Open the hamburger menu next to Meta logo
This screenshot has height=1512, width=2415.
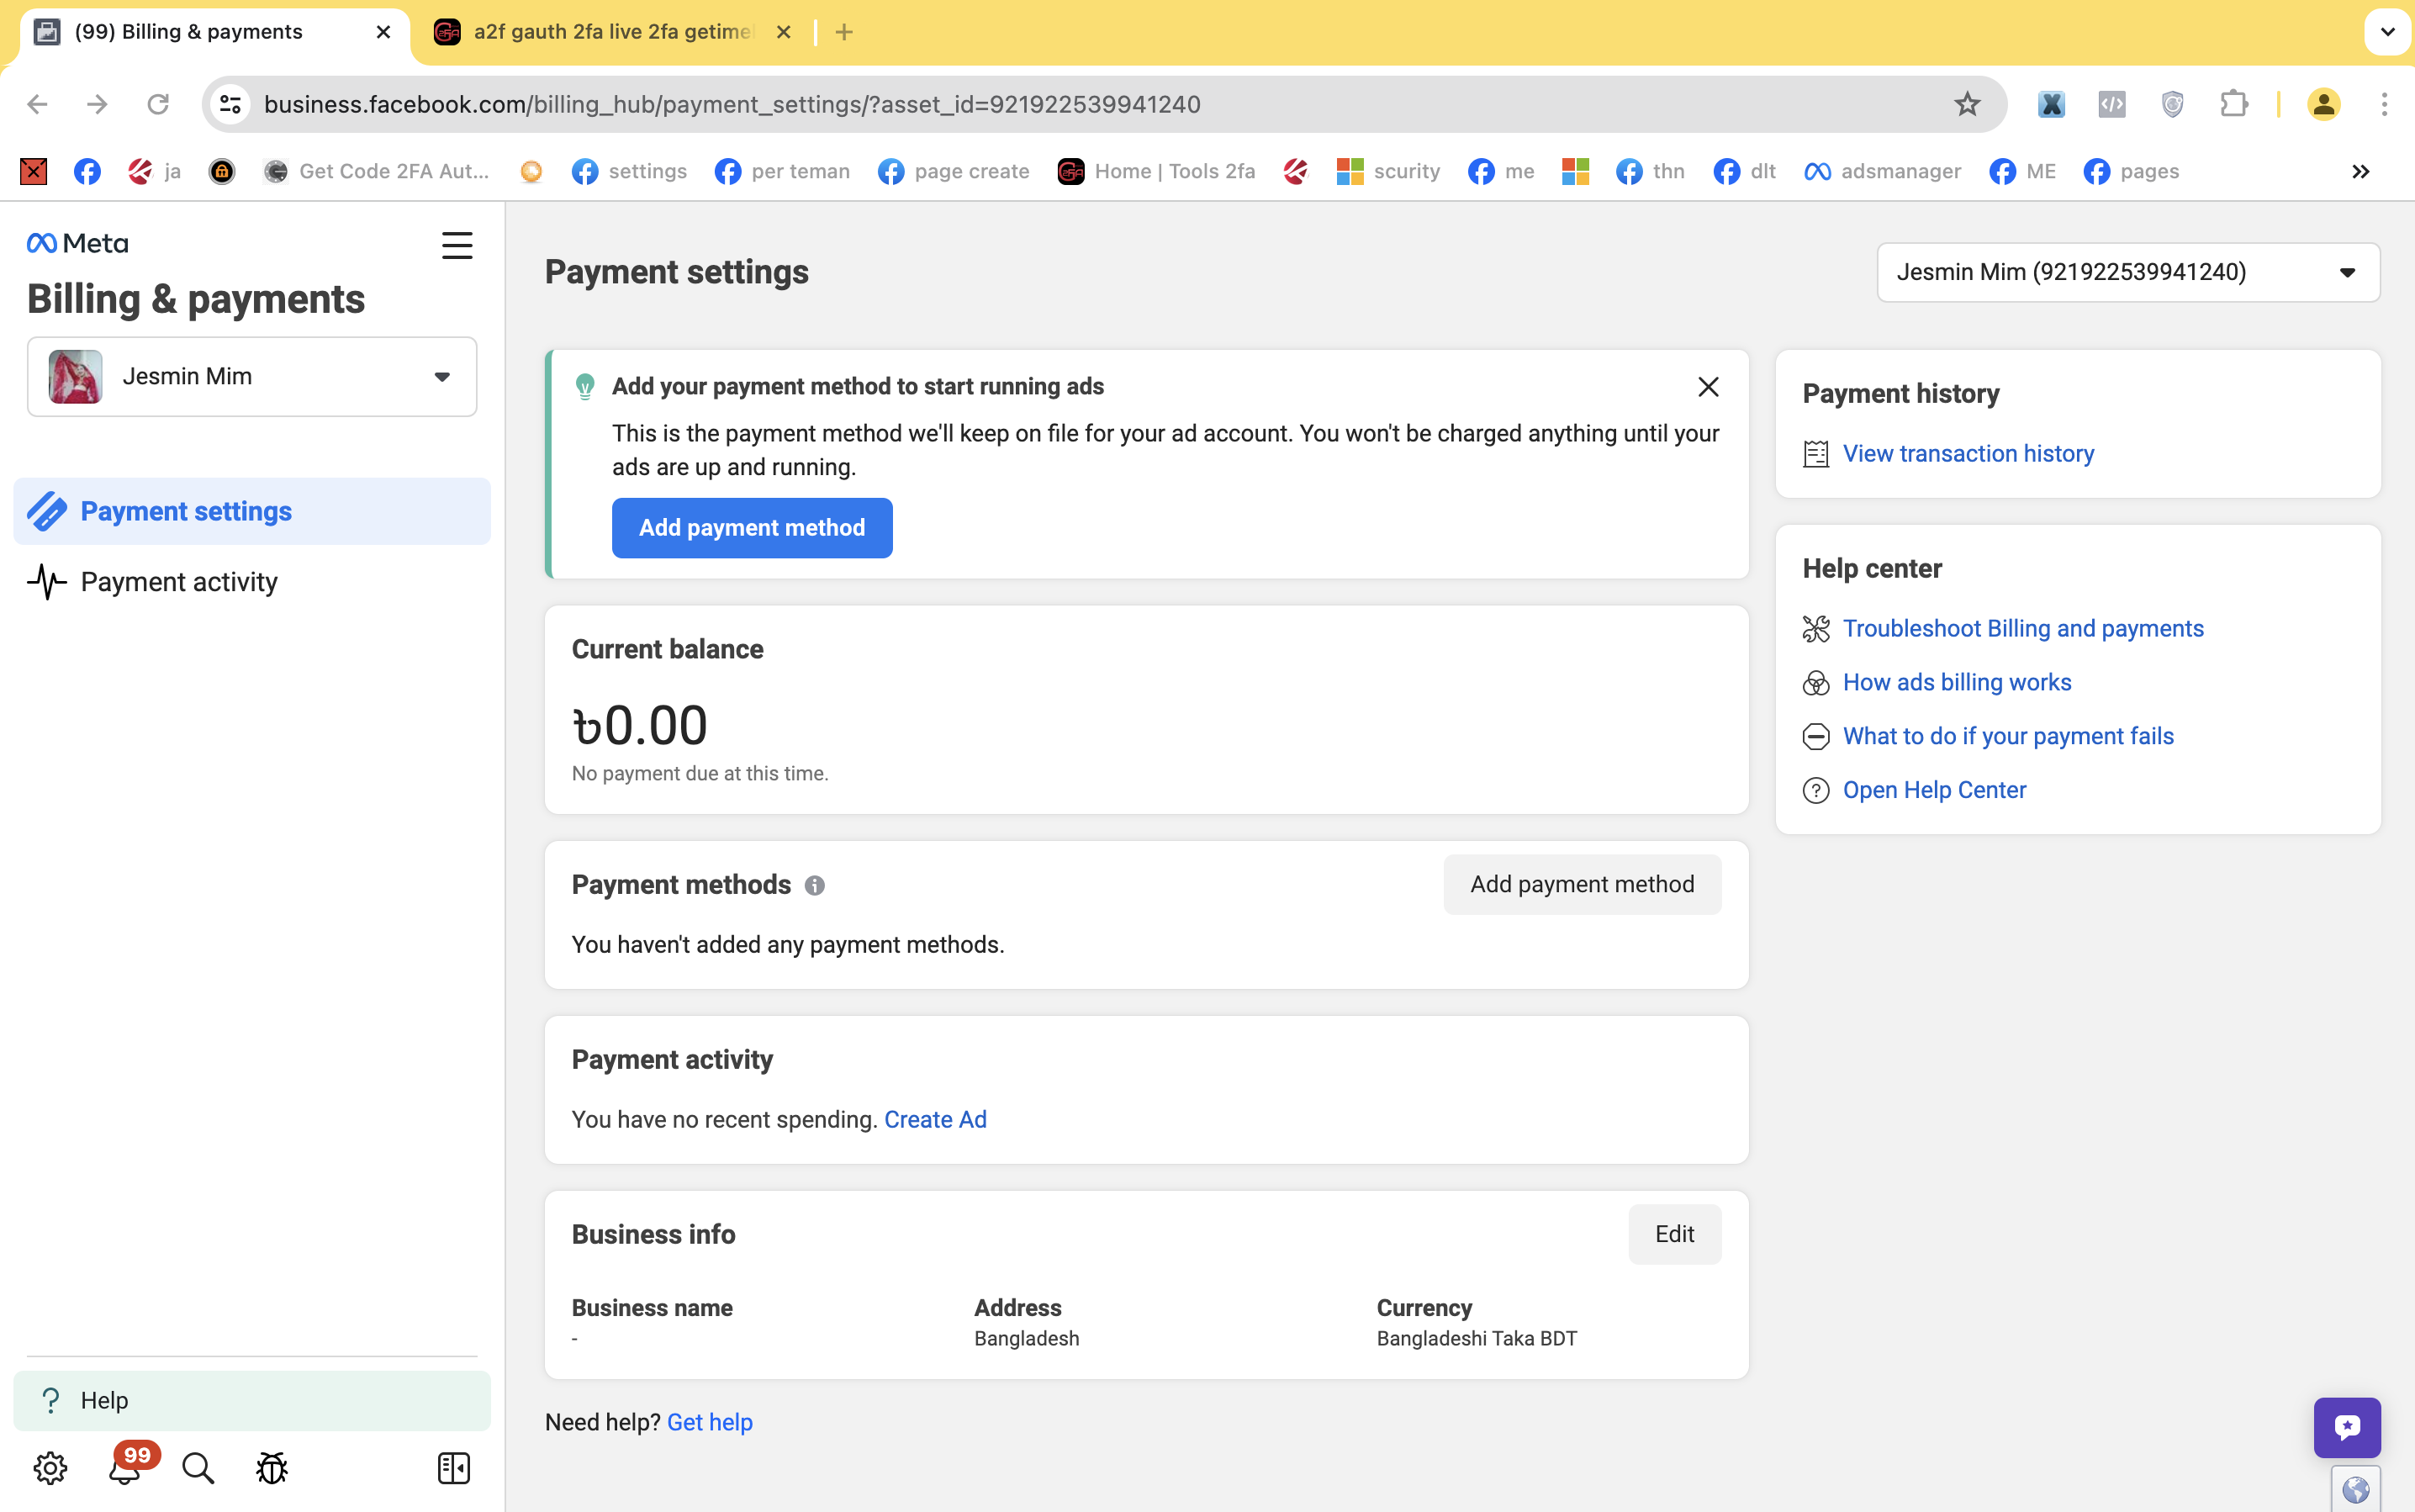[457, 245]
